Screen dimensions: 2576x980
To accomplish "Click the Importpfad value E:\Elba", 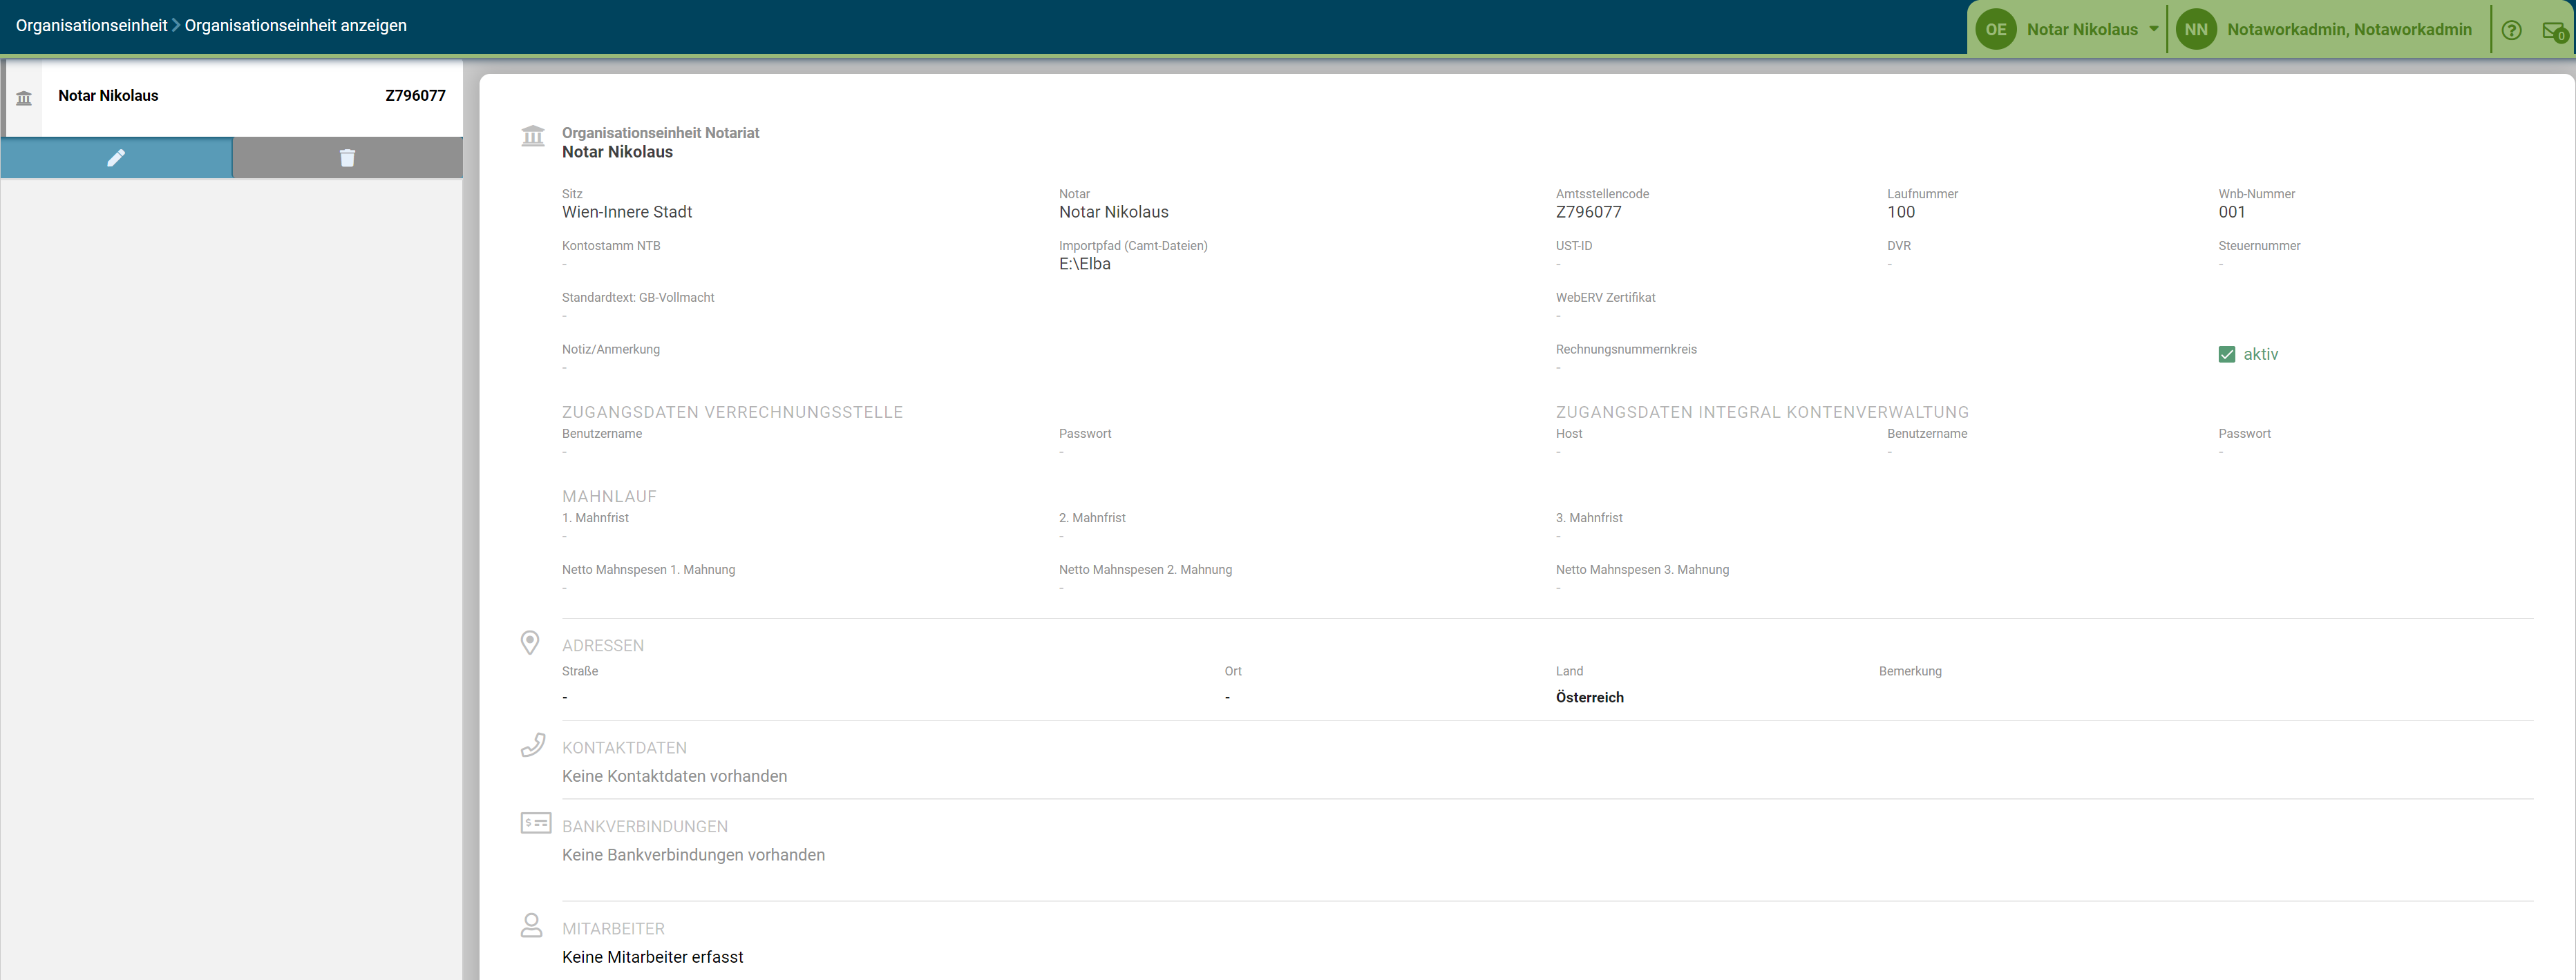I will point(1085,264).
